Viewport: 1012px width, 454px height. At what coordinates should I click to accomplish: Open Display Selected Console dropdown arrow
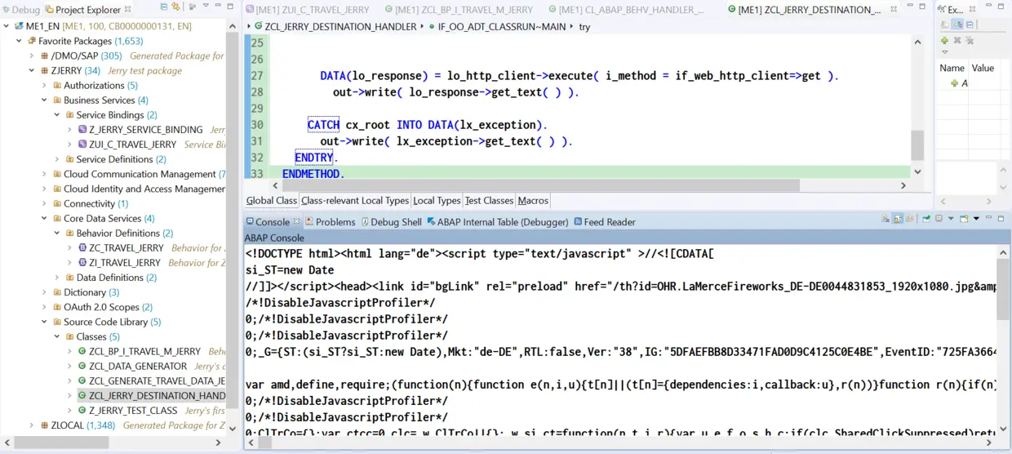point(951,219)
